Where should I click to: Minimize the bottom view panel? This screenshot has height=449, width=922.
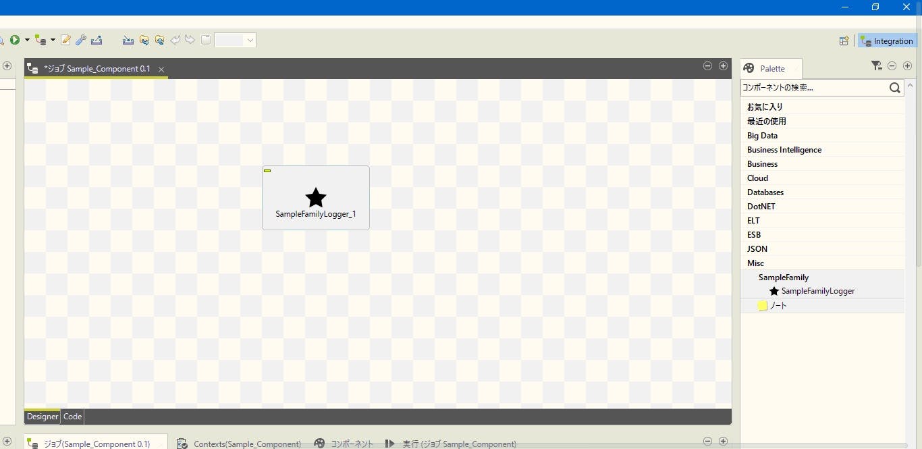[x=707, y=441]
